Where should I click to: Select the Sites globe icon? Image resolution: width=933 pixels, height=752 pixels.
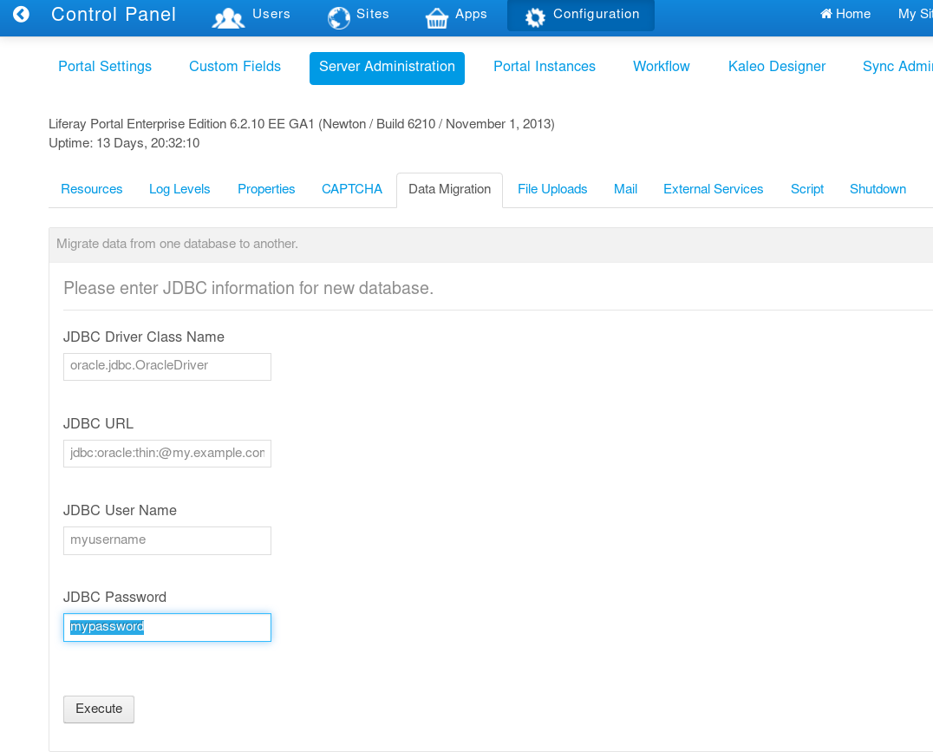[x=338, y=15]
